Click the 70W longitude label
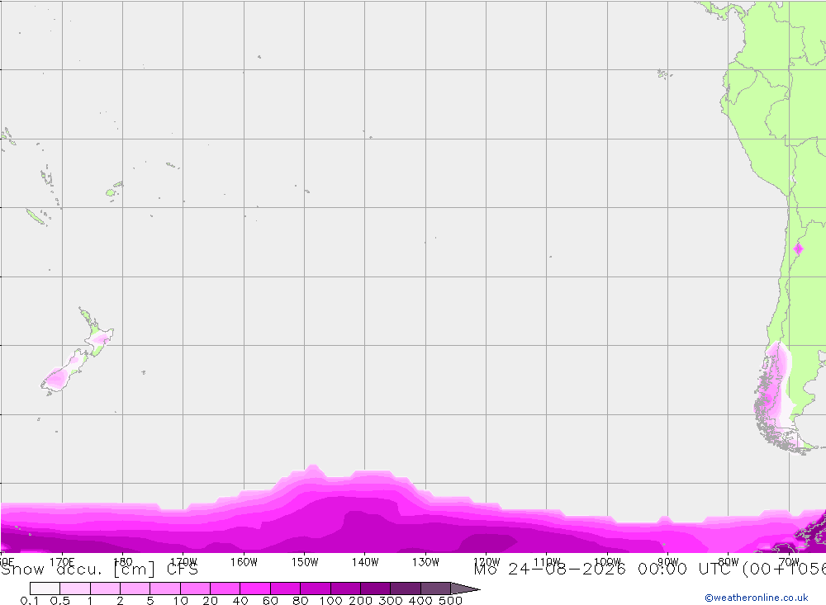The width and height of the screenshot is (826, 605). 789,562
